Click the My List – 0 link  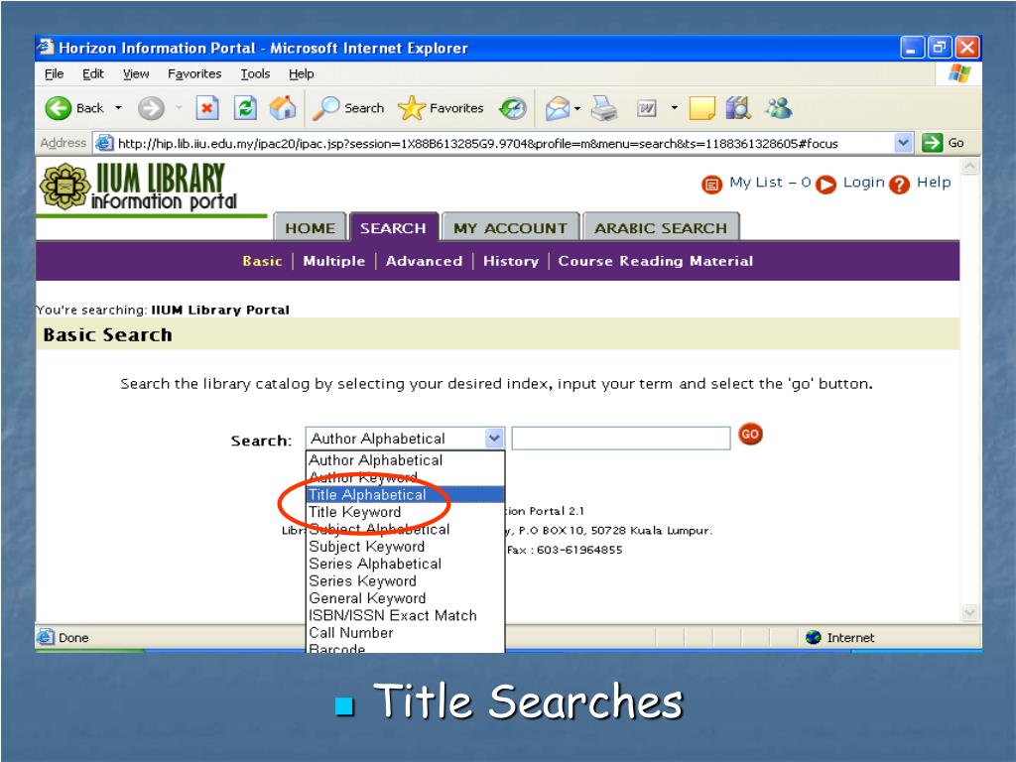click(770, 183)
